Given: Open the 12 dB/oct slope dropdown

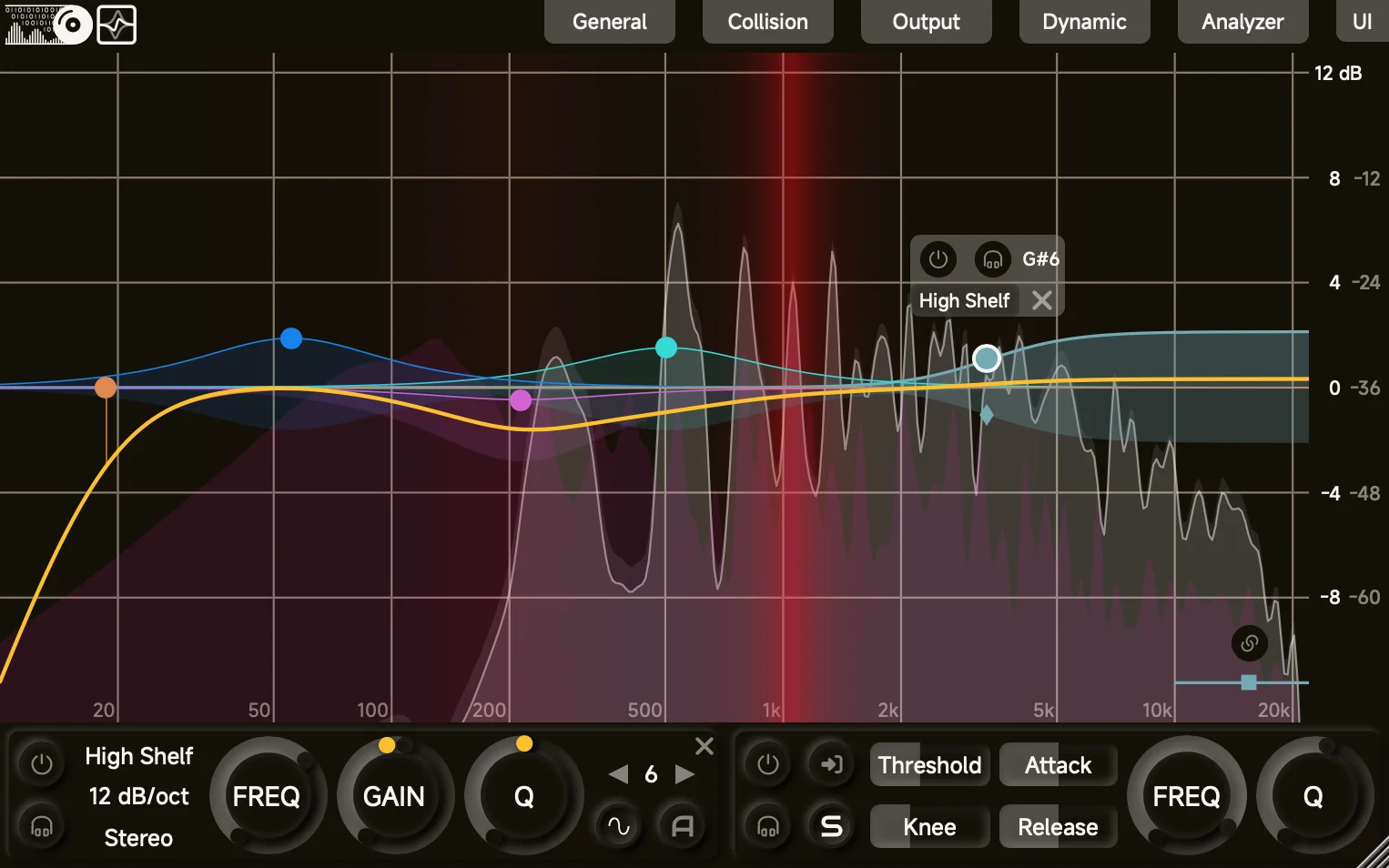Looking at the screenshot, I should click(x=139, y=796).
